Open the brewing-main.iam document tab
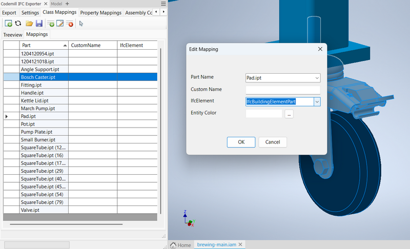The height and width of the screenshot is (249, 410). pyautogui.click(x=216, y=244)
